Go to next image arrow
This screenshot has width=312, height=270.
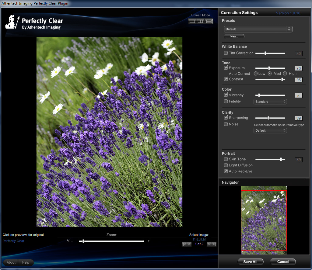(209, 244)
